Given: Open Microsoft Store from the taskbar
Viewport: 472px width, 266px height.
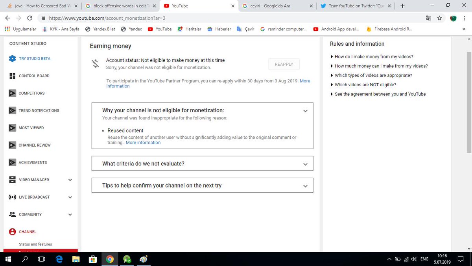Looking at the screenshot, I should pyautogui.click(x=93, y=259).
